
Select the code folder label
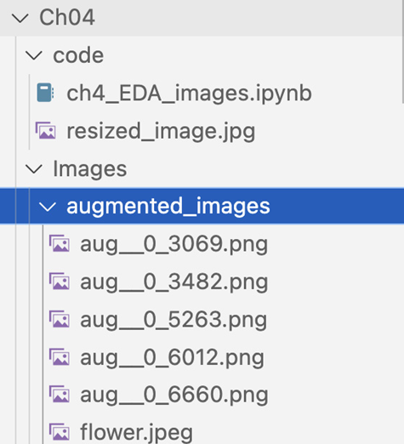click(x=78, y=55)
